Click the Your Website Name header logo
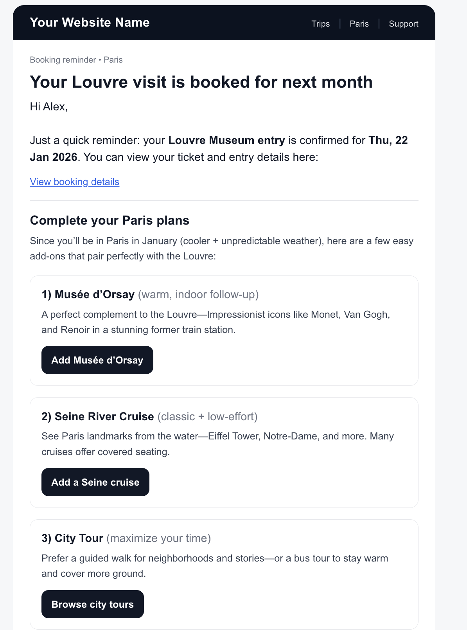Screen dimensions: 467x630 coord(90,23)
